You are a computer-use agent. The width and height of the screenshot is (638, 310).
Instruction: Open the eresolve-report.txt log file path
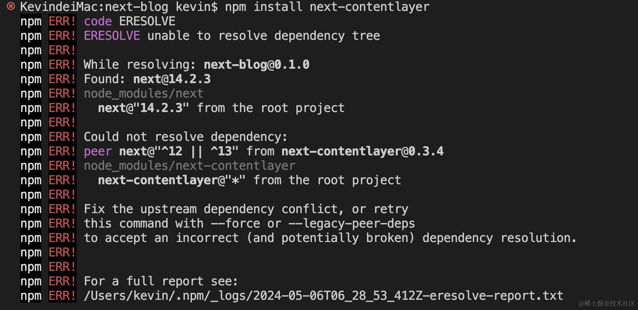(323, 296)
